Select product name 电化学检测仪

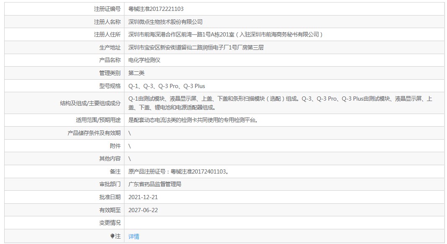pyautogui.click(x=144, y=60)
